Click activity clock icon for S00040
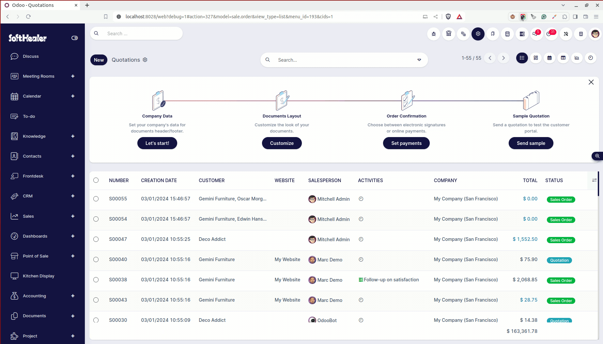The height and width of the screenshot is (344, 603). click(x=361, y=259)
